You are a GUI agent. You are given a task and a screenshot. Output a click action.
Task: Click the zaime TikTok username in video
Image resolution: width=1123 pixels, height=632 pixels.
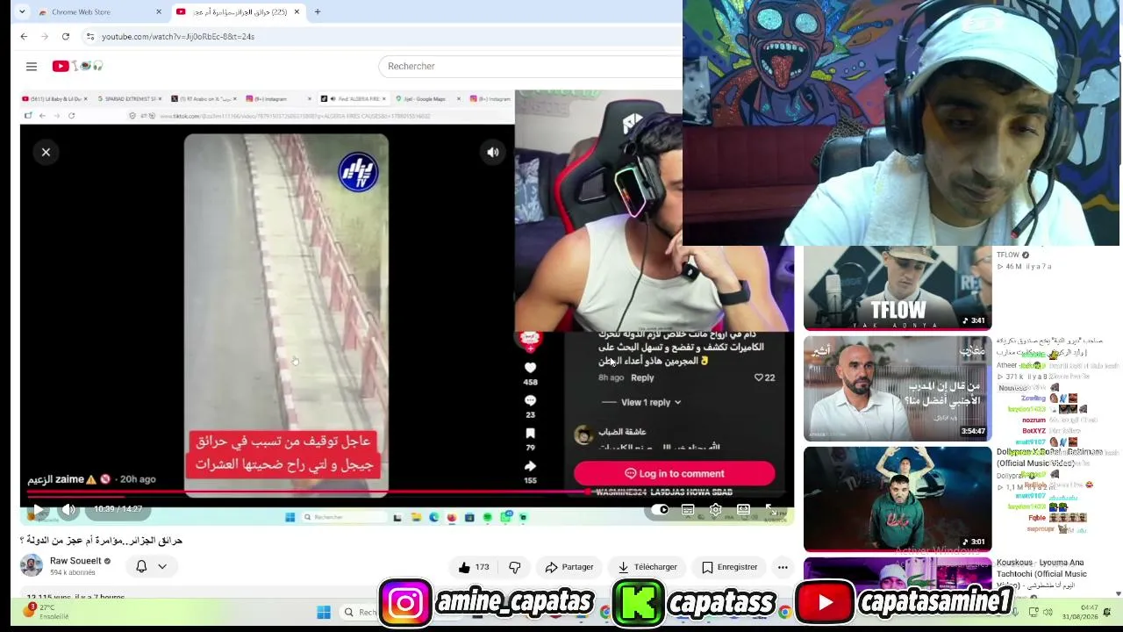coord(56,479)
